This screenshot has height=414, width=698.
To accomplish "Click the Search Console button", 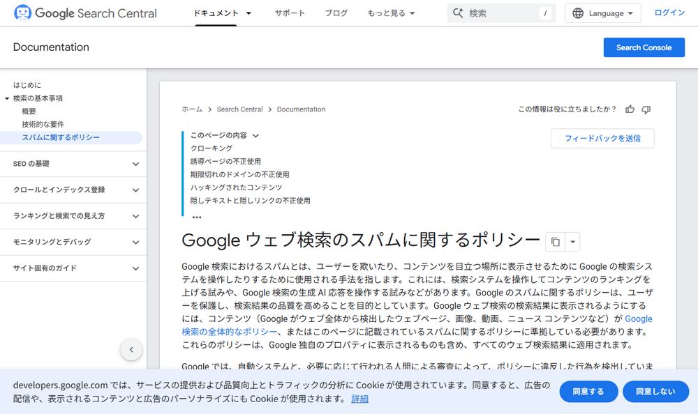I will (644, 47).
